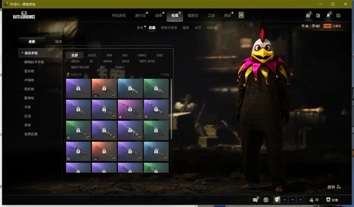Open the 工坊 tab
Viewport: 354px width, 207px height.
pyautogui.click(x=211, y=16)
